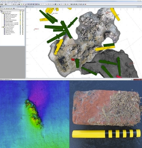Toggle lock for Coastline polyline layer

point(23,29)
